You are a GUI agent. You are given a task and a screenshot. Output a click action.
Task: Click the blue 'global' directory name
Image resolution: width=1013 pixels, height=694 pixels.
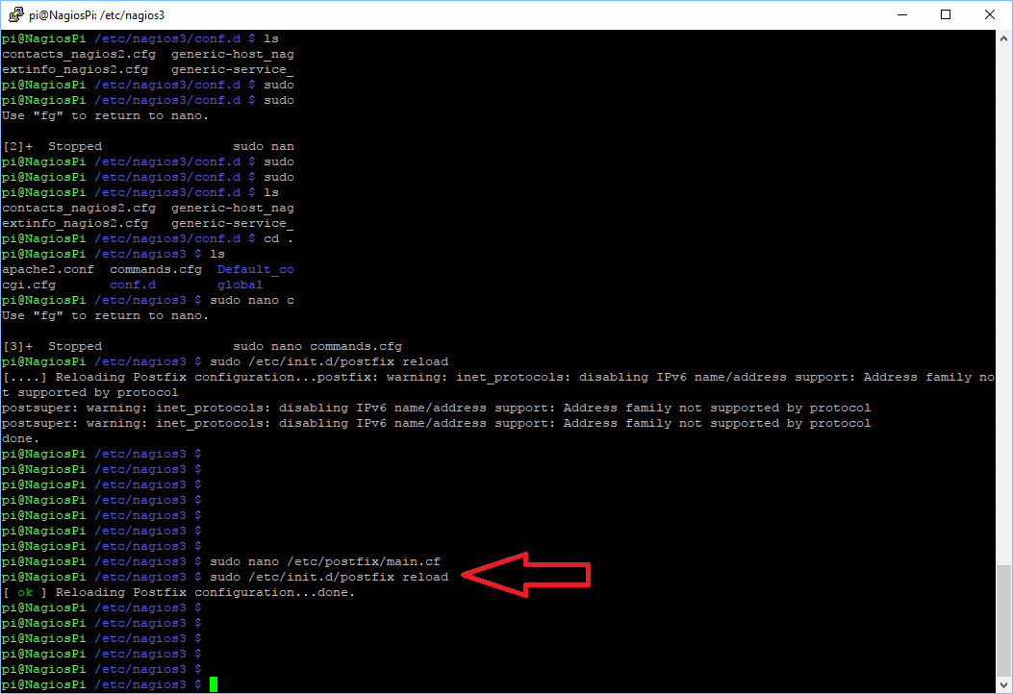[240, 285]
